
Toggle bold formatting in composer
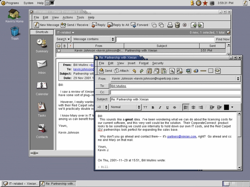pos(153,107)
